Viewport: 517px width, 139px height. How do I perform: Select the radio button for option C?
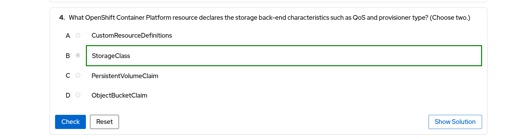pos(78,75)
